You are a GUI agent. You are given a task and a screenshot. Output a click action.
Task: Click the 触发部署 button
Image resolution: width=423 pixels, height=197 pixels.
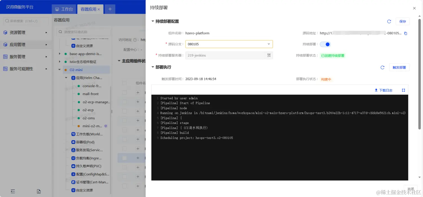pyautogui.click(x=399, y=67)
